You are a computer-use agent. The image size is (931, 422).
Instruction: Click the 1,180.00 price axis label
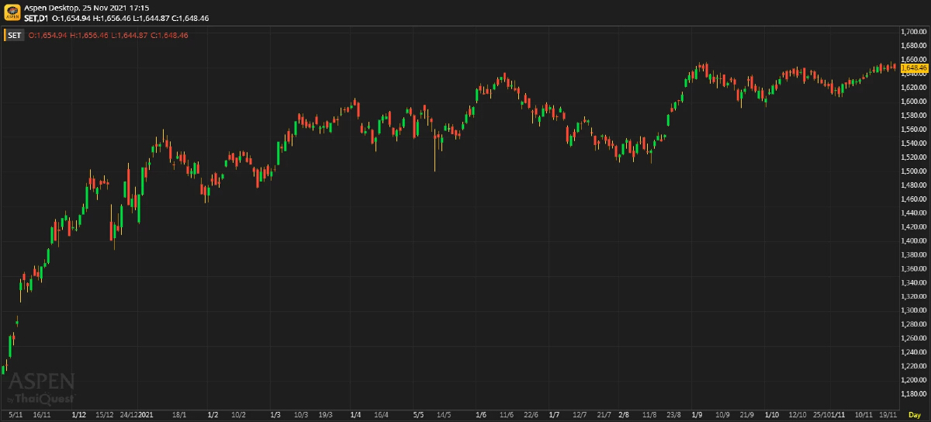(x=915, y=395)
